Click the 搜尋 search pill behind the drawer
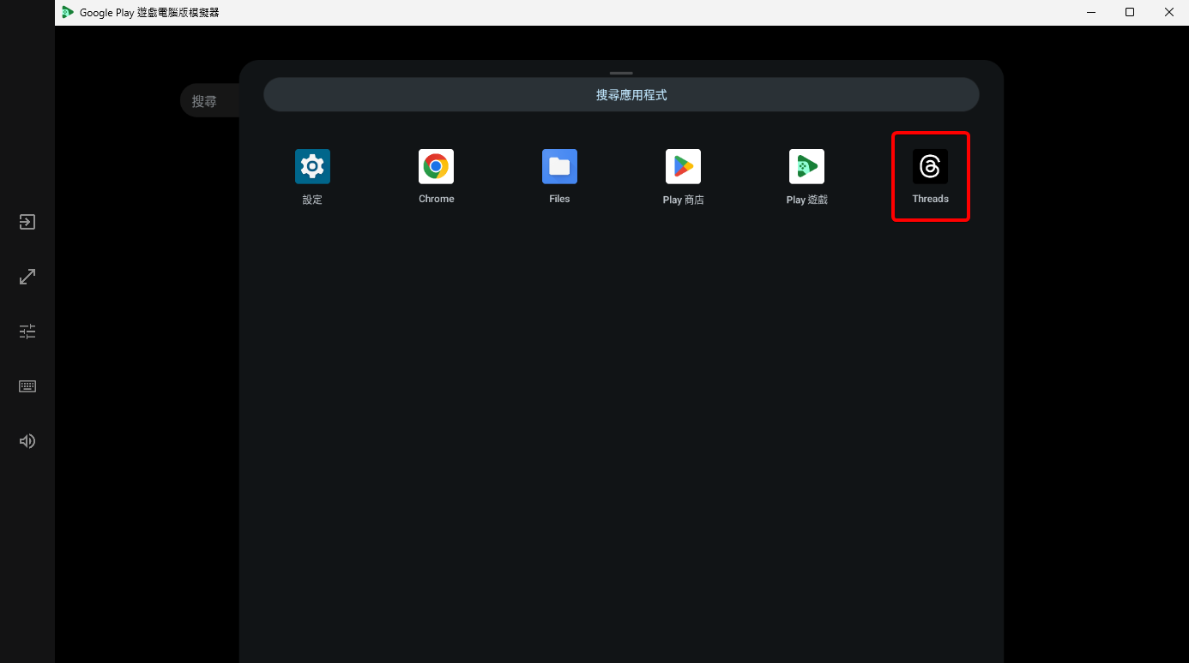The height and width of the screenshot is (663, 1189). (206, 100)
